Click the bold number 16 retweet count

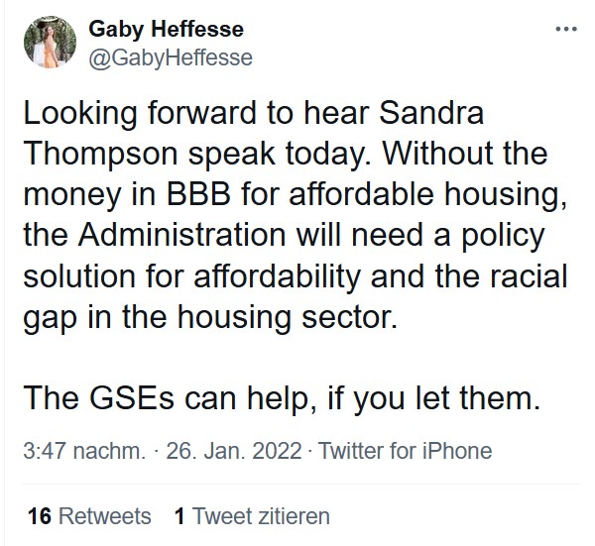40,516
